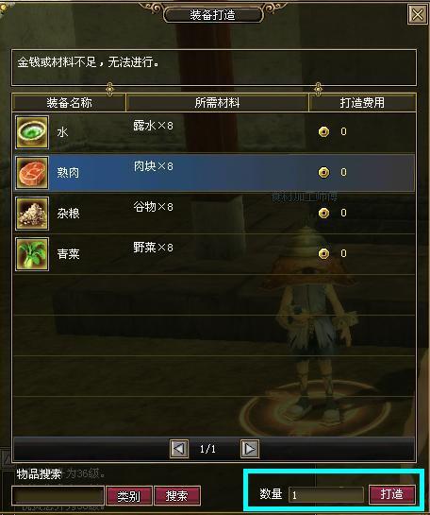430x515 pixels.
Task: Select the 水 recipe row requiring 露水×8
Action: (215, 132)
